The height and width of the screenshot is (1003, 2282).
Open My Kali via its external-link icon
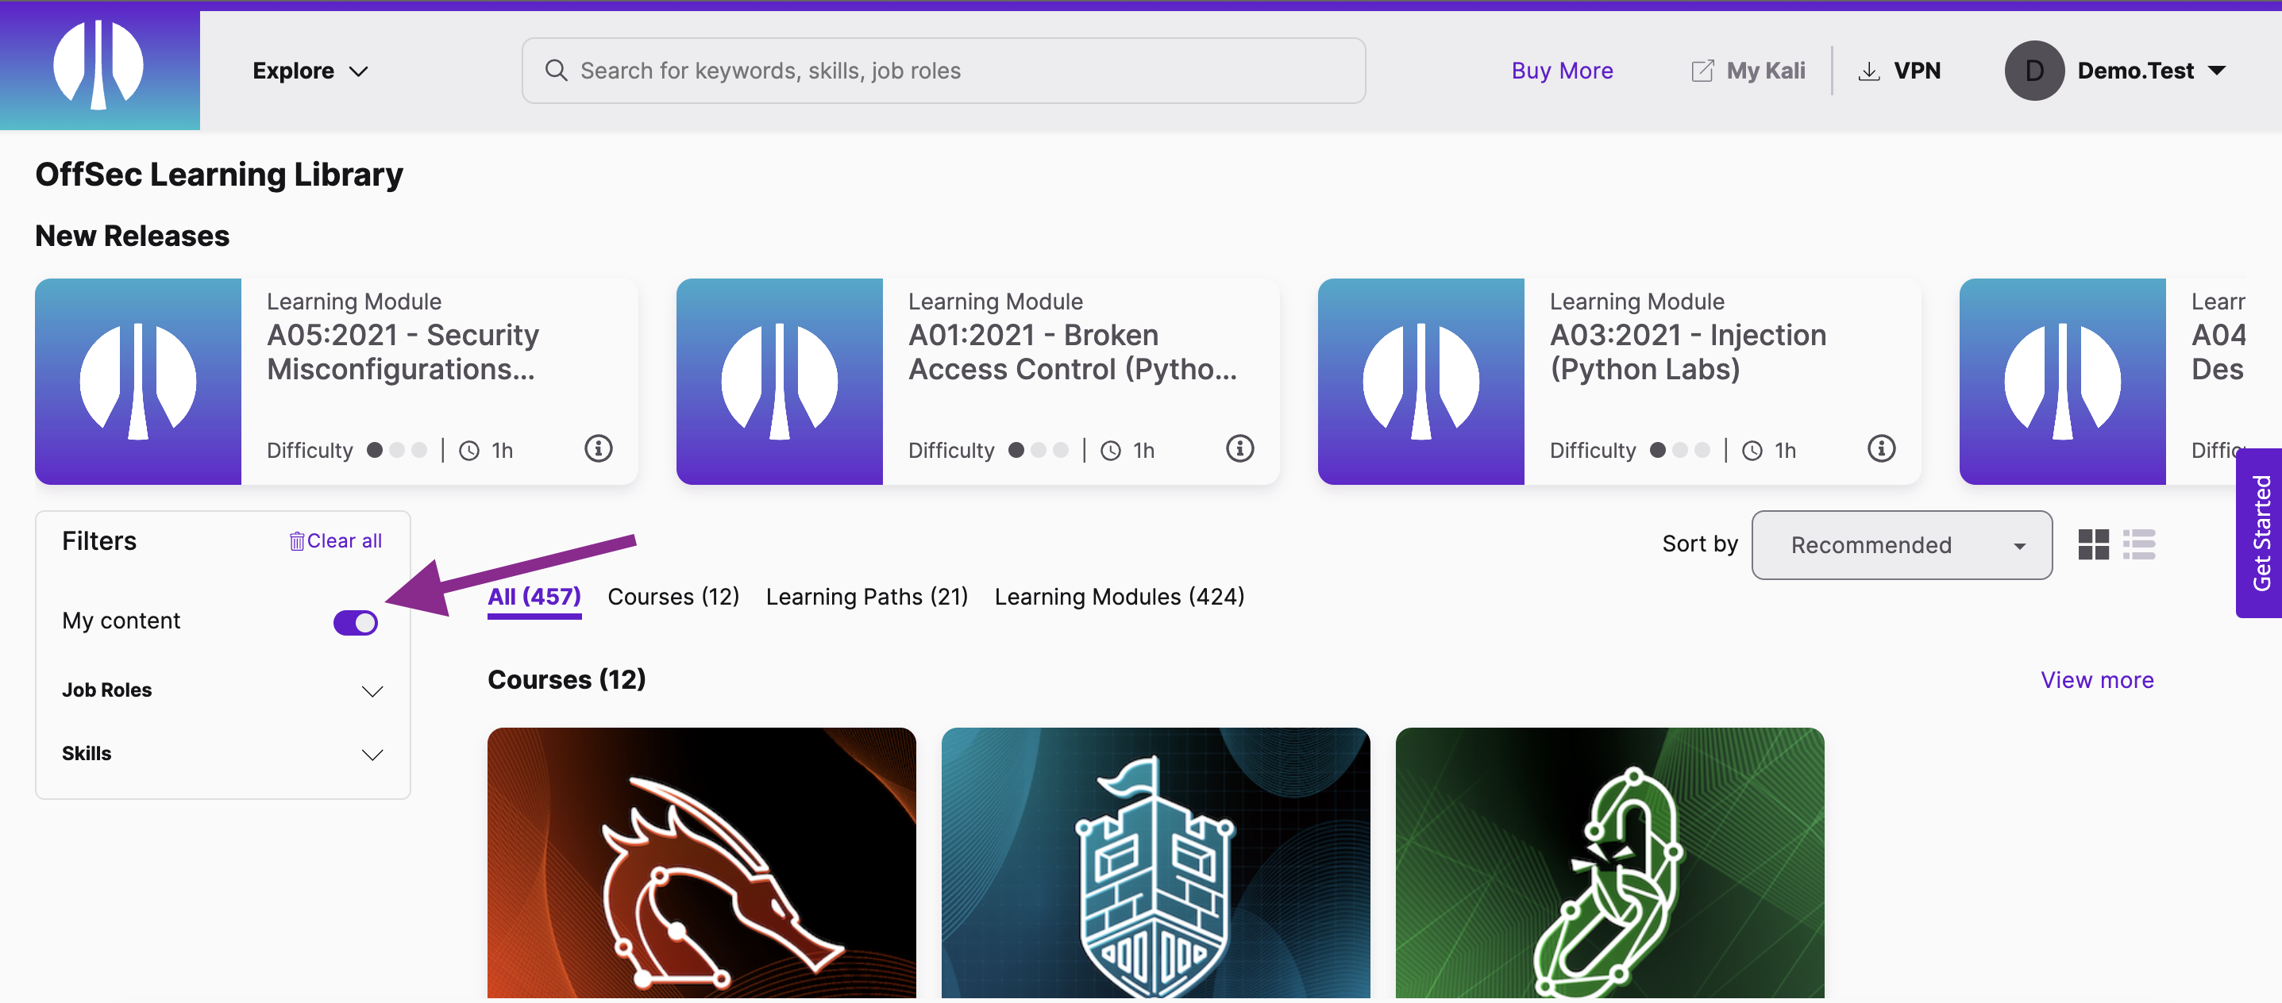tap(1701, 69)
